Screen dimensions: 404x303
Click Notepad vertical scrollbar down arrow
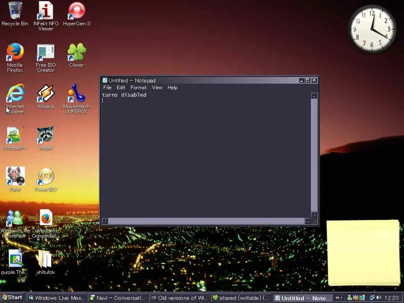tap(314, 214)
